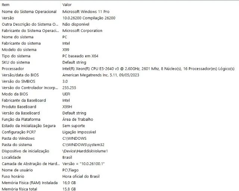The width and height of the screenshot is (239, 191).
Task: Select value '\Device\HarddiskVolume1'
Action: [x=85, y=151]
